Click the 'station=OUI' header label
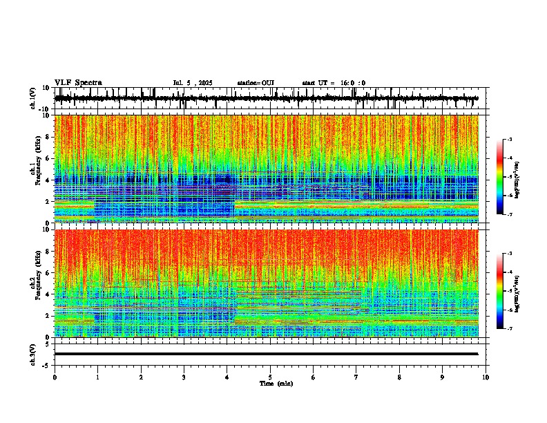The image size is (547, 423). coord(256,83)
